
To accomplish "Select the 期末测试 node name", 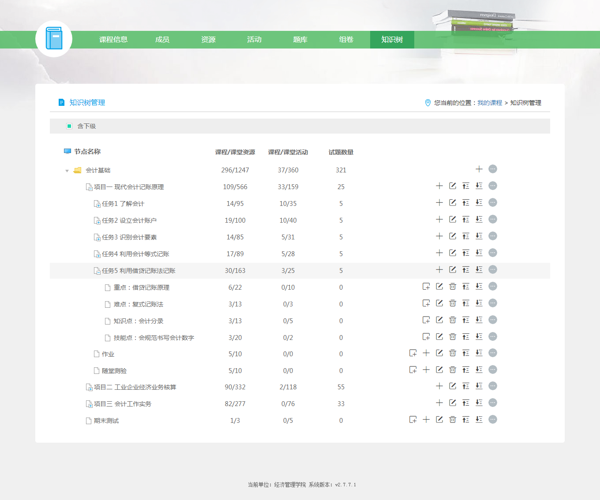I will (x=106, y=421).
